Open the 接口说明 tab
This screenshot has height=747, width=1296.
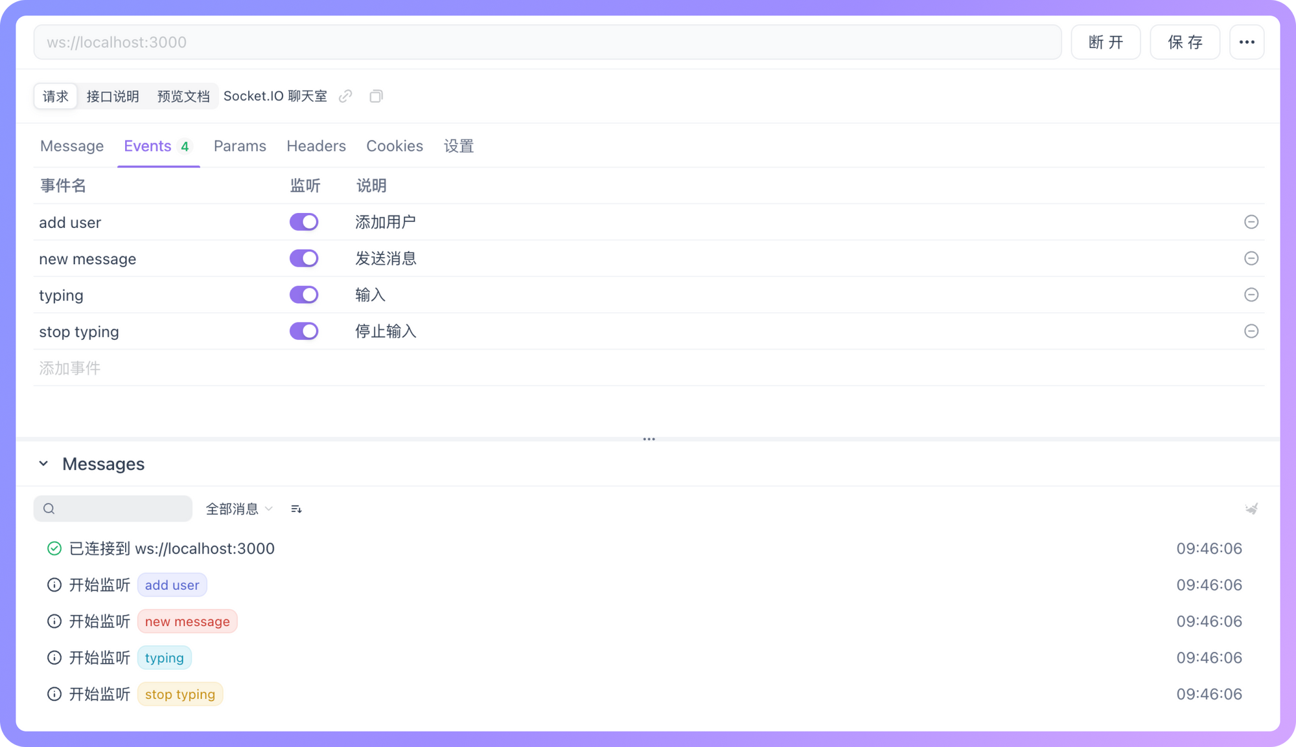click(x=113, y=96)
